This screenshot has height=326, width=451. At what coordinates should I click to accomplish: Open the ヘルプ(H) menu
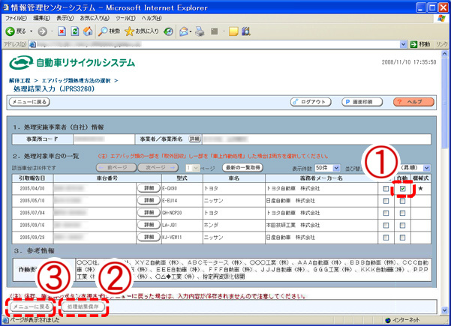[x=151, y=18]
